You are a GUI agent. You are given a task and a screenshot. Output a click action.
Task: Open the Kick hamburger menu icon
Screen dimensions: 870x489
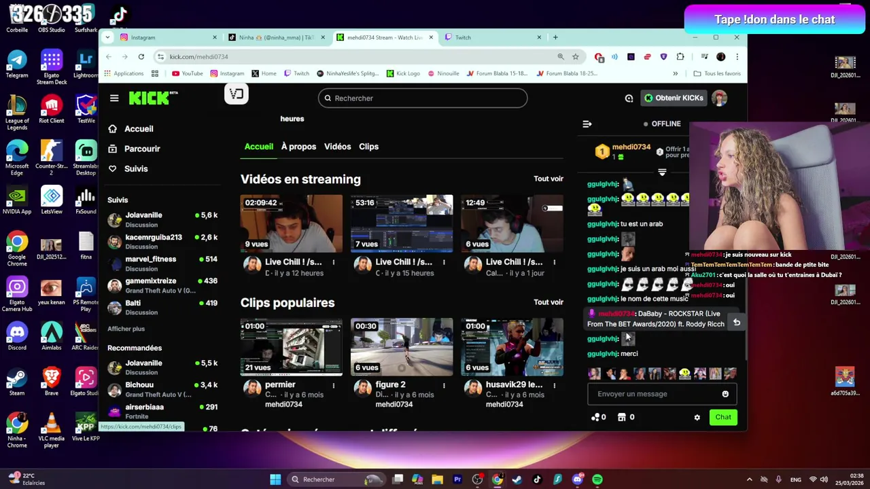click(114, 98)
